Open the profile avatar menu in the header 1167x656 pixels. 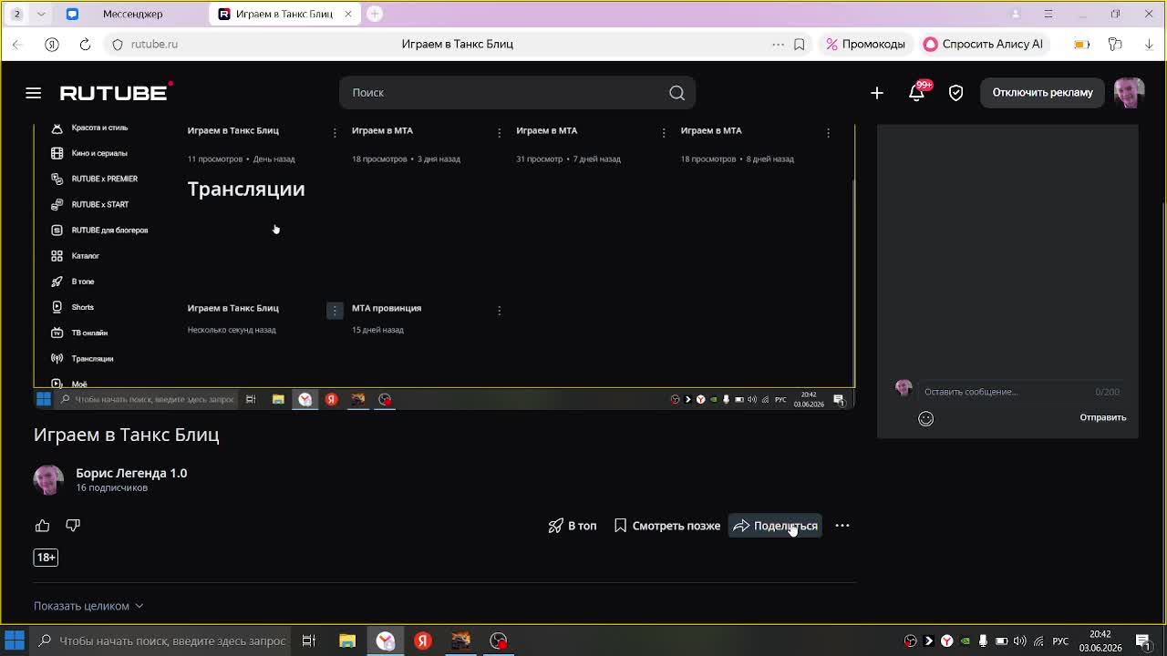point(1129,92)
